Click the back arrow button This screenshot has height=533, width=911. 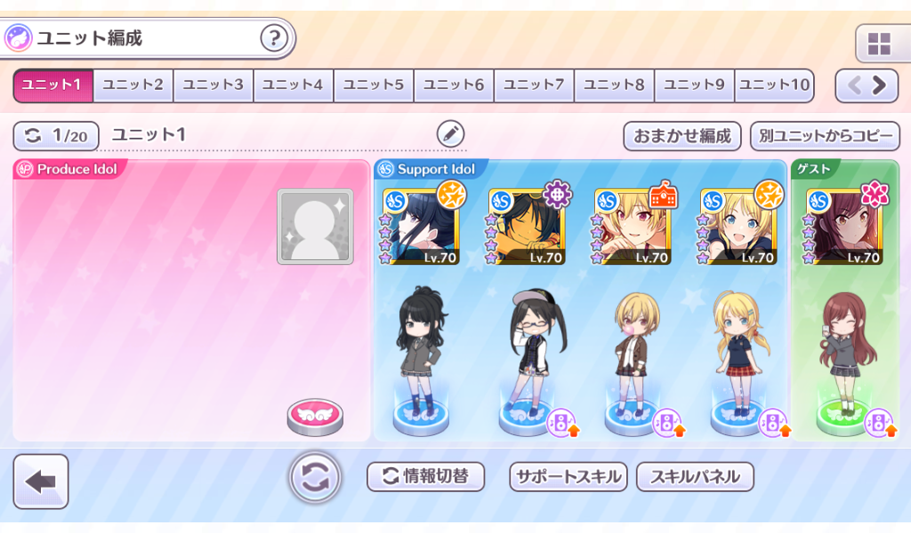click(x=41, y=481)
